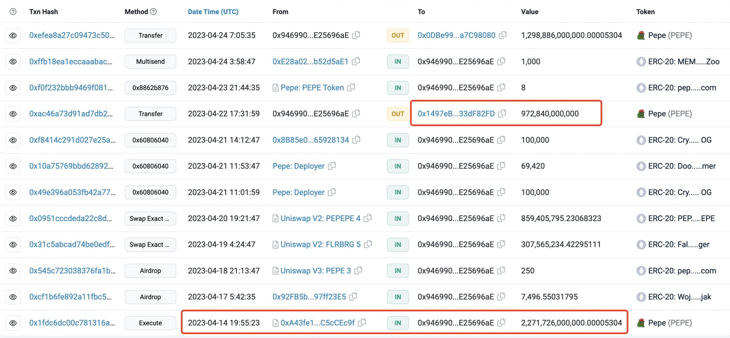Toggle the Date Time (UTC) column format
730x338 pixels.
213,12
